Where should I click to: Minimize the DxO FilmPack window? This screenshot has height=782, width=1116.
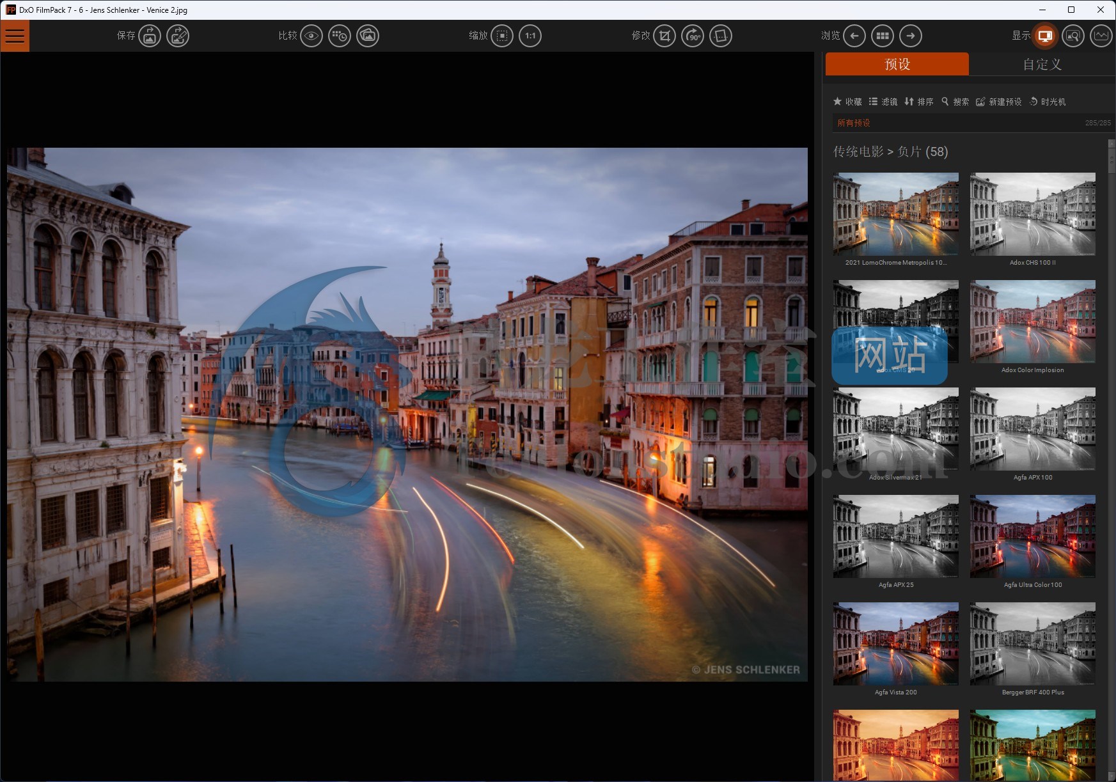pyautogui.click(x=1042, y=10)
